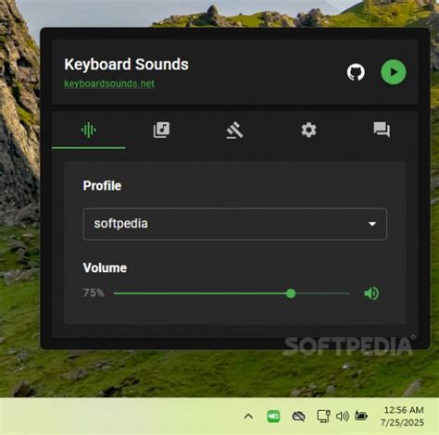The width and height of the screenshot is (439, 435).
Task: Switch to the music library profiles tab
Action: tap(161, 130)
